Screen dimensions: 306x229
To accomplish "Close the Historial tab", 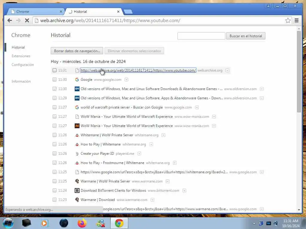I will click(118, 12).
